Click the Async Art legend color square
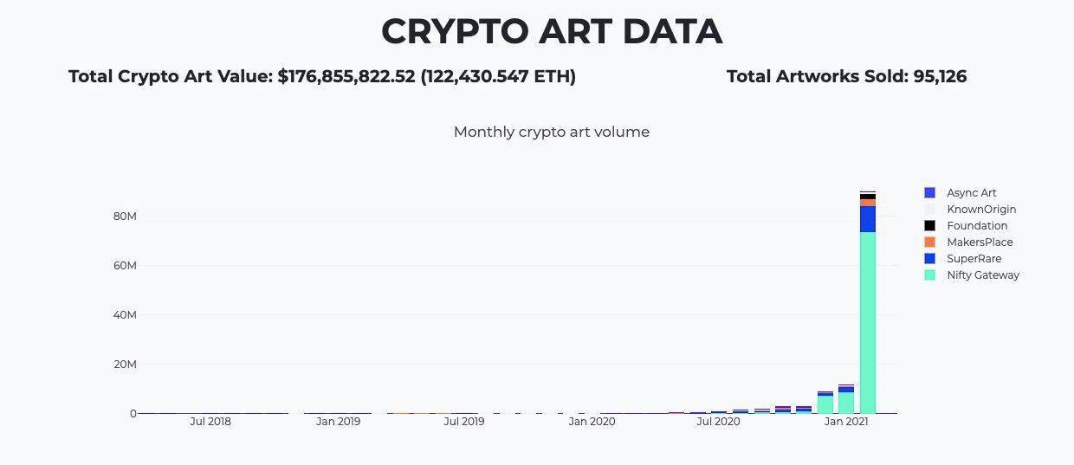The image size is (1074, 465). pyautogui.click(x=930, y=192)
